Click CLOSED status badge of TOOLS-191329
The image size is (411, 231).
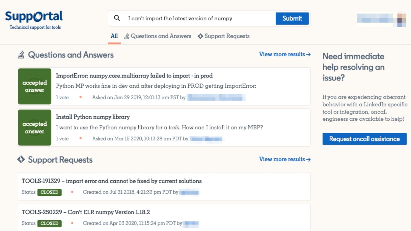(x=49, y=192)
